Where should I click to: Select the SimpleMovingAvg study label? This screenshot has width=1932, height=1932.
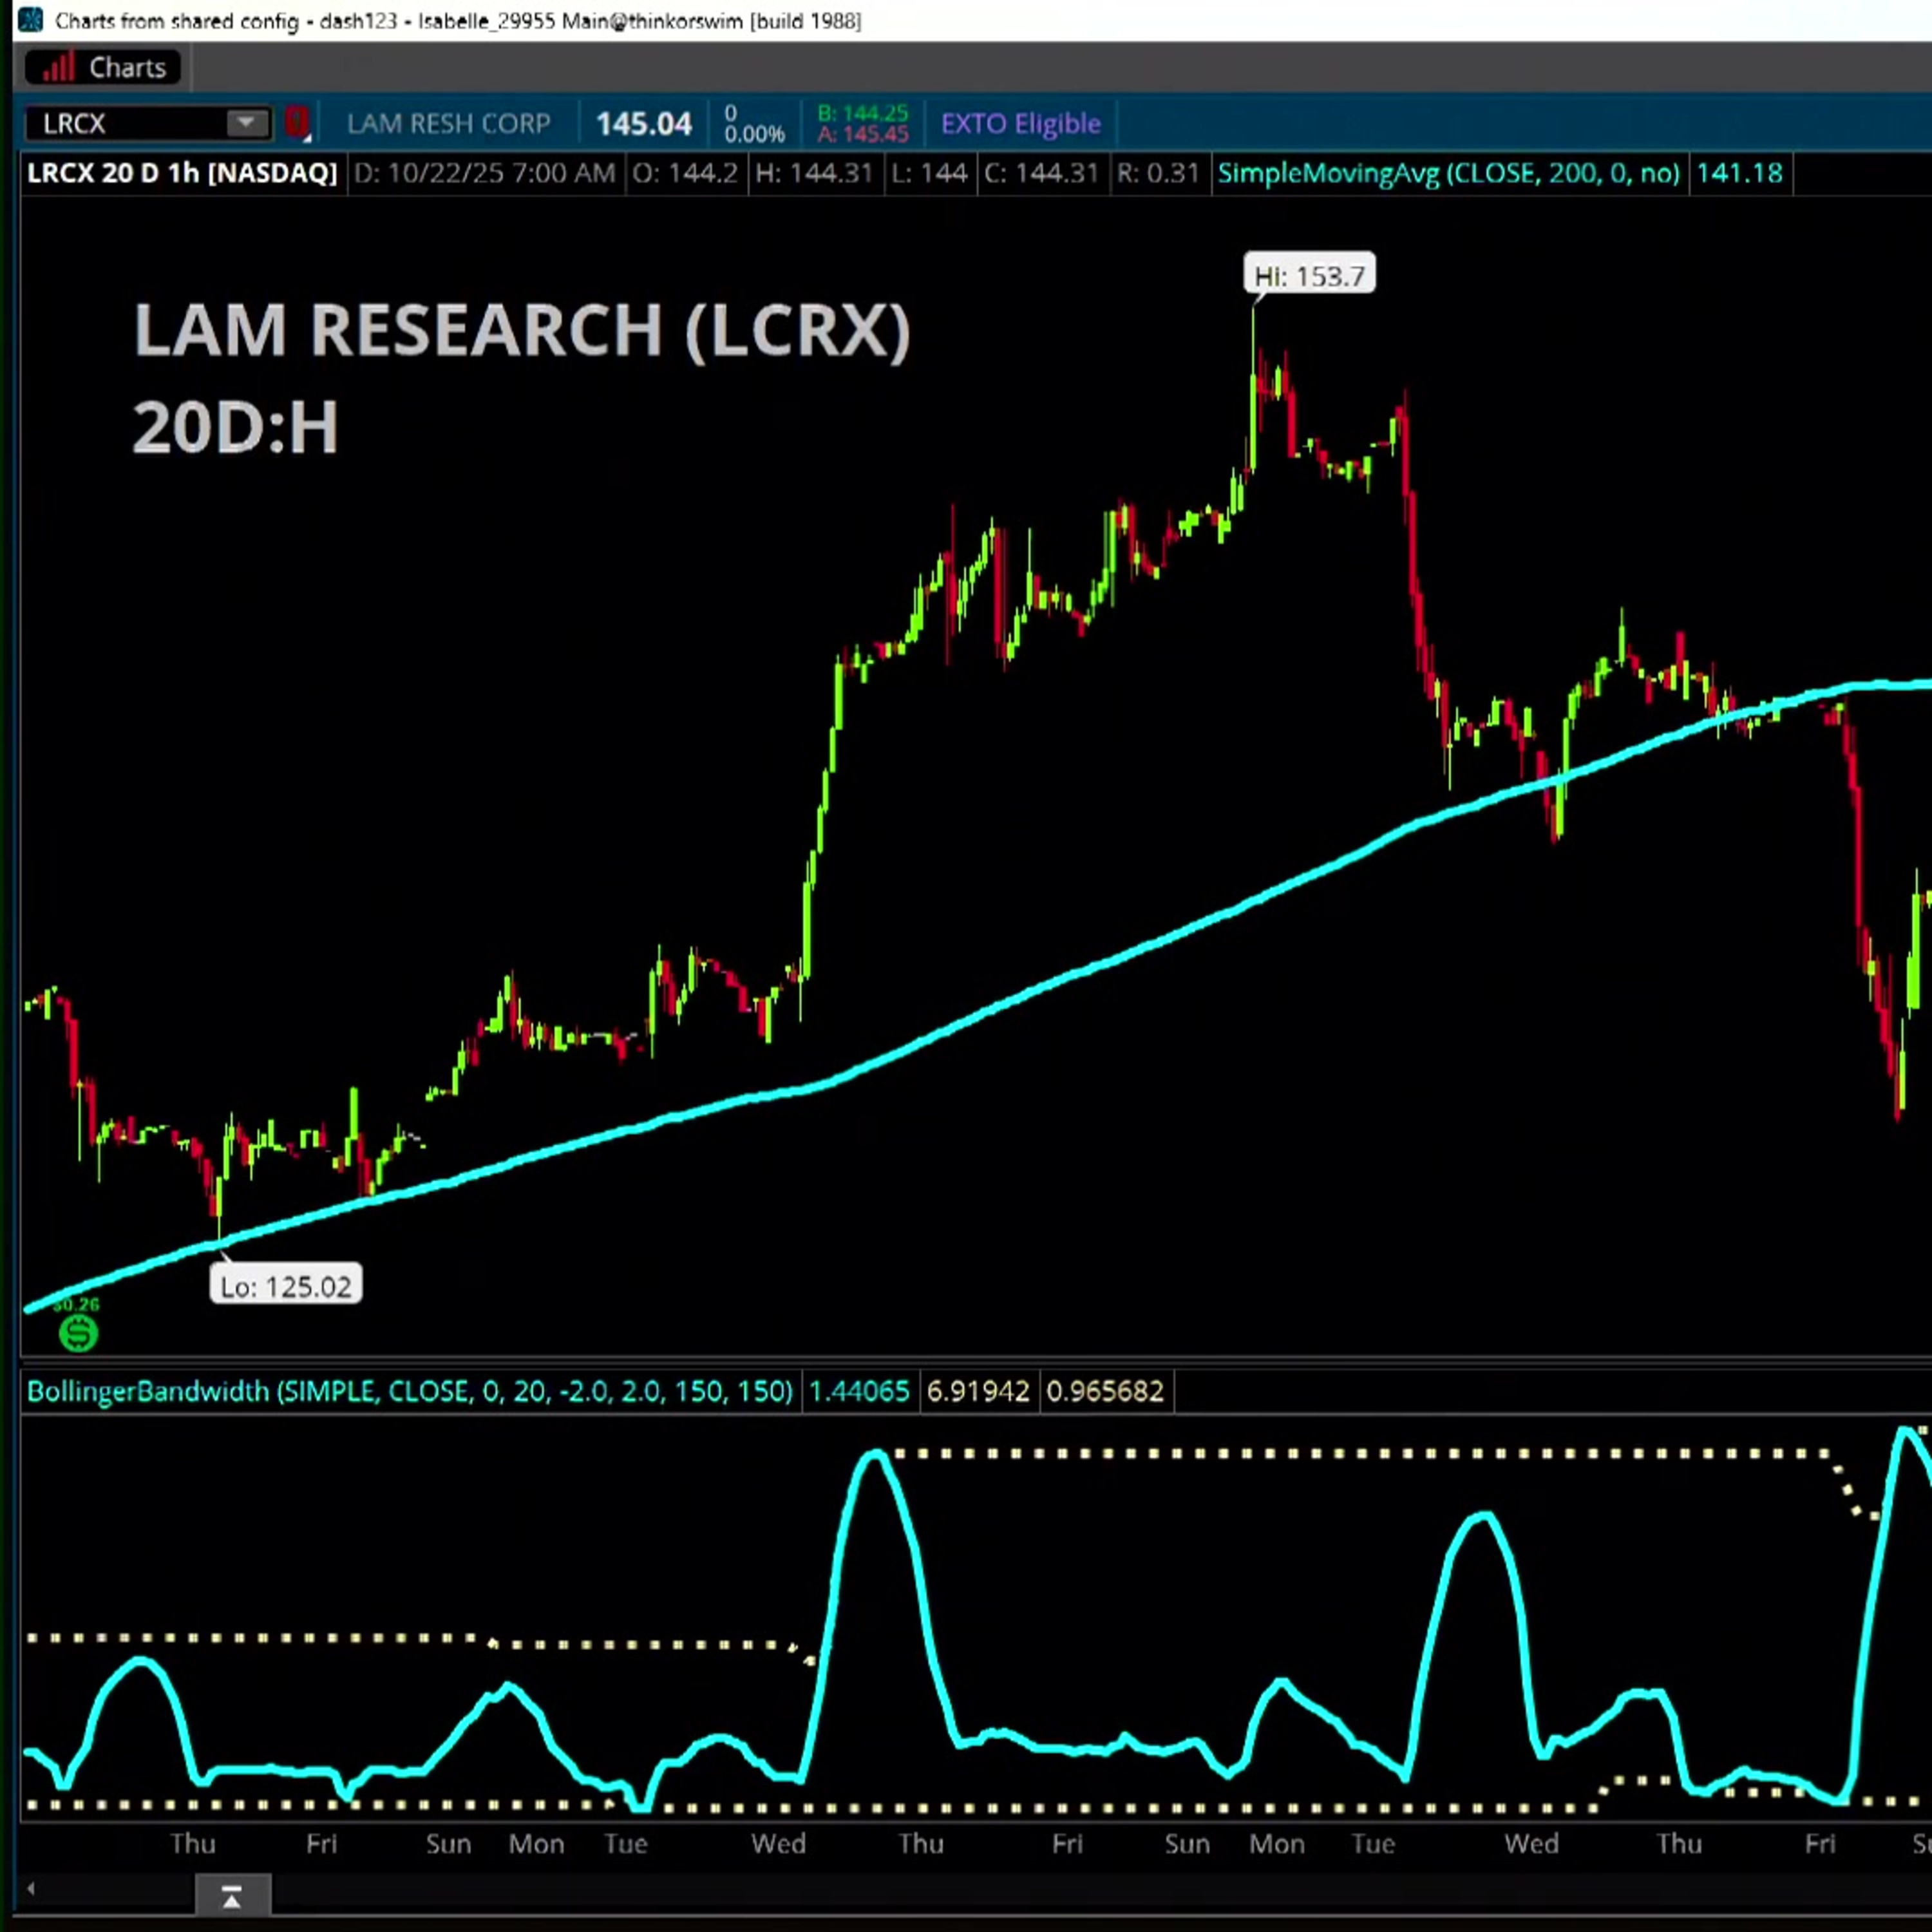(x=1447, y=173)
